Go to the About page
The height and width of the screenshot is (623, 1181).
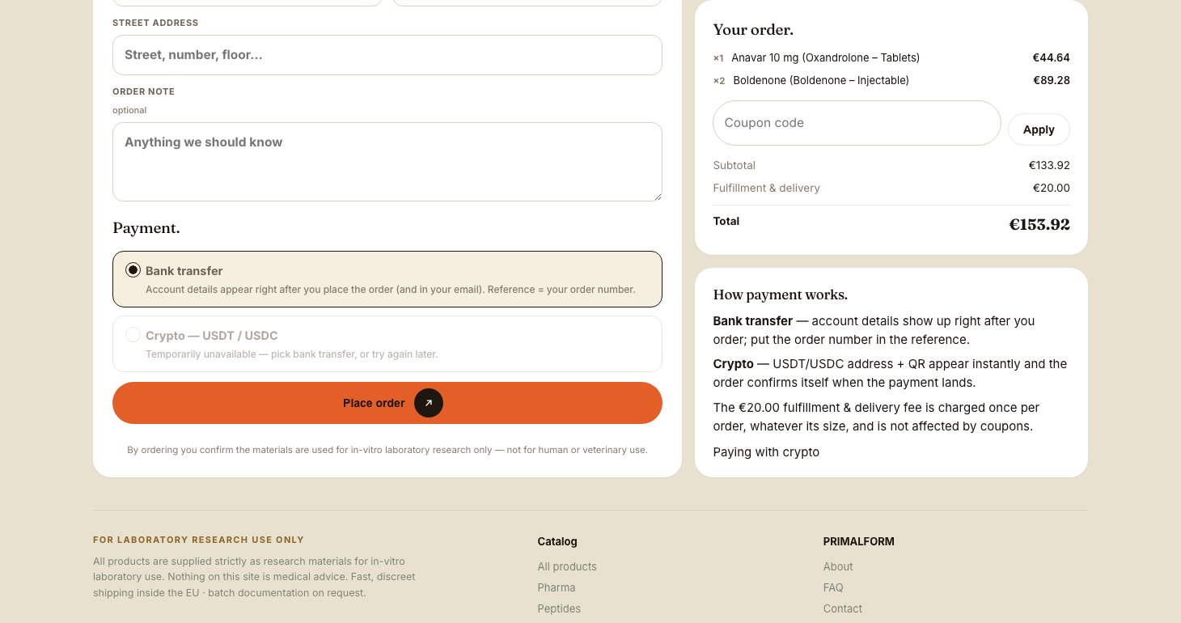(838, 566)
